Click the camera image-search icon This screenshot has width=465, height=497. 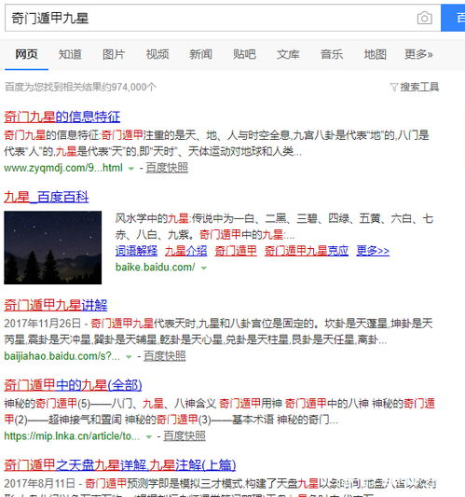pos(424,18)
